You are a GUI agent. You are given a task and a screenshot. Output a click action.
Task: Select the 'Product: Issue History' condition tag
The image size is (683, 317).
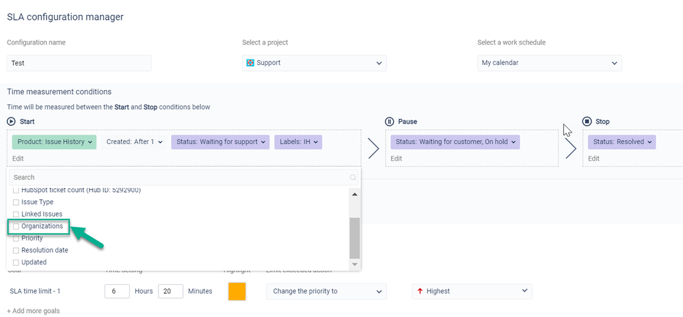(53, 142)
